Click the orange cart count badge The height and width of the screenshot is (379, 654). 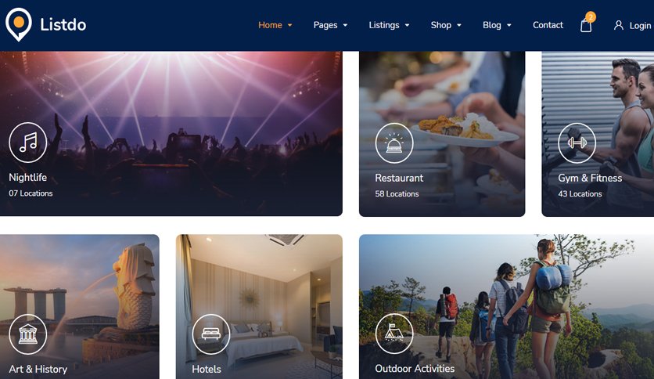[591, 16]
